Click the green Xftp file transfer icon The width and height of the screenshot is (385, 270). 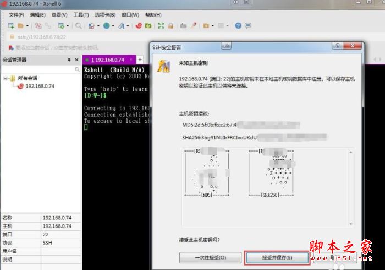click(x=148, y=25)
